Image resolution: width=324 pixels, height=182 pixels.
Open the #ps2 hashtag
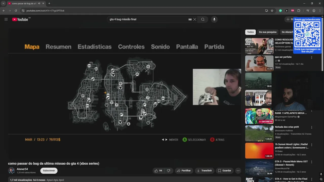coord(62,180)
